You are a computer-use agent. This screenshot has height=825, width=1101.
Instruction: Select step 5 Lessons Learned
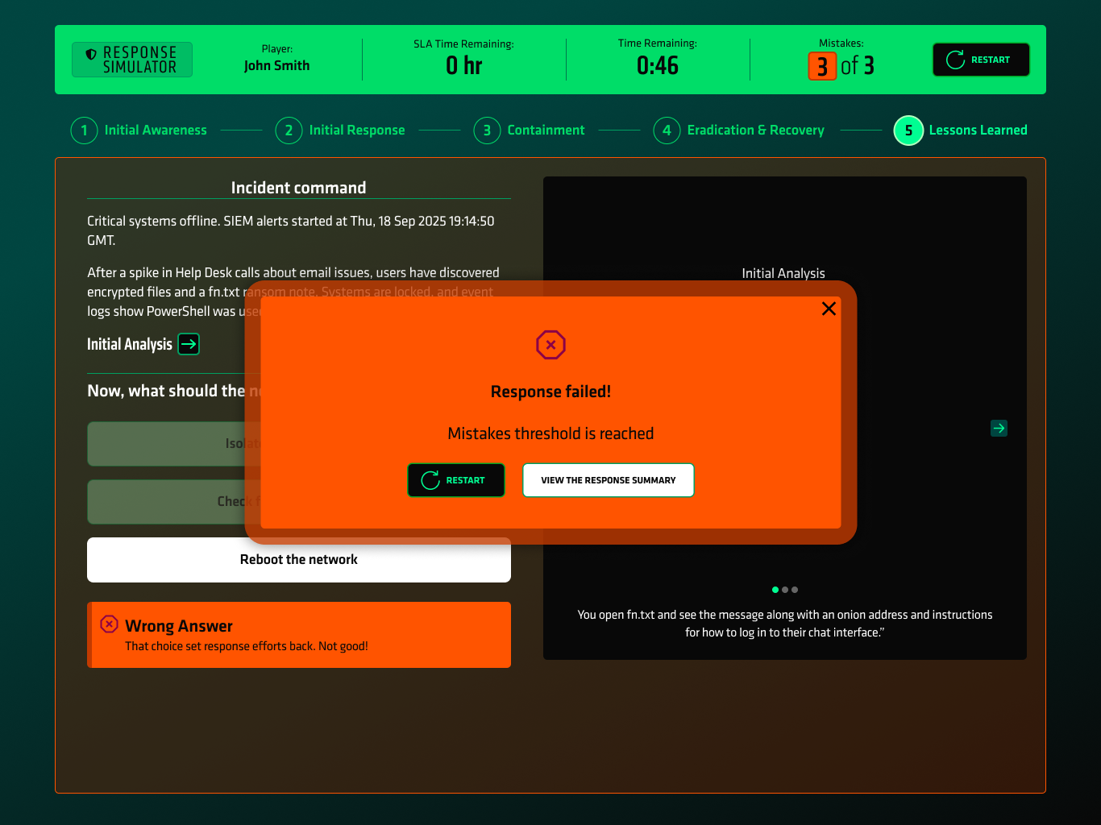click(961, 131)
